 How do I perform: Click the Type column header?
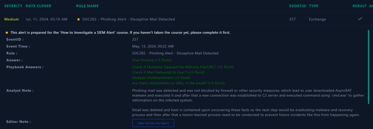tap(314, 6)
